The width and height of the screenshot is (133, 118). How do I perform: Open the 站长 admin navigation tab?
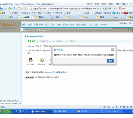coord(96,25)
